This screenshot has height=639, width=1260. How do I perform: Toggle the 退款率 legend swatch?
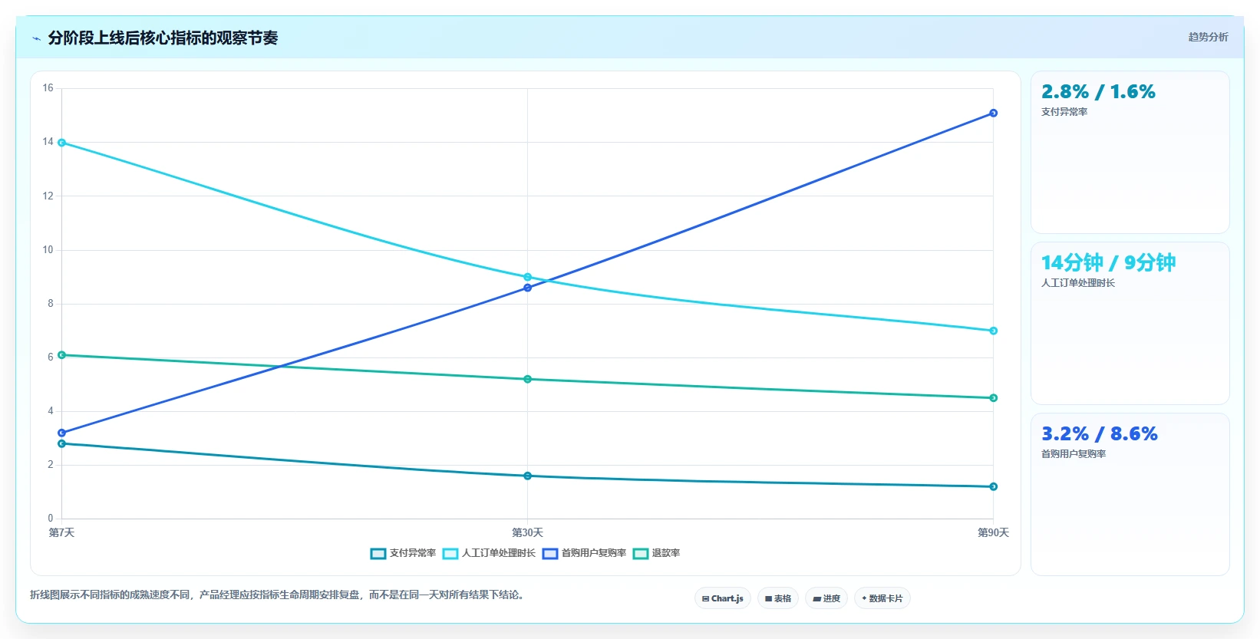click(x=641, y=554)
